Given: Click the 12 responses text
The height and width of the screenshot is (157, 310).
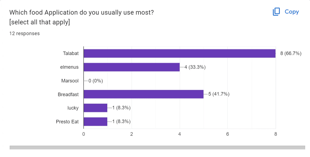Looking at the screenshot, I should 24,33.
